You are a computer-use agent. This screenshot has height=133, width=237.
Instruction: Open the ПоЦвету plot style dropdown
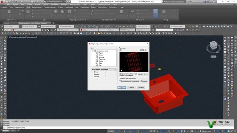143,30
